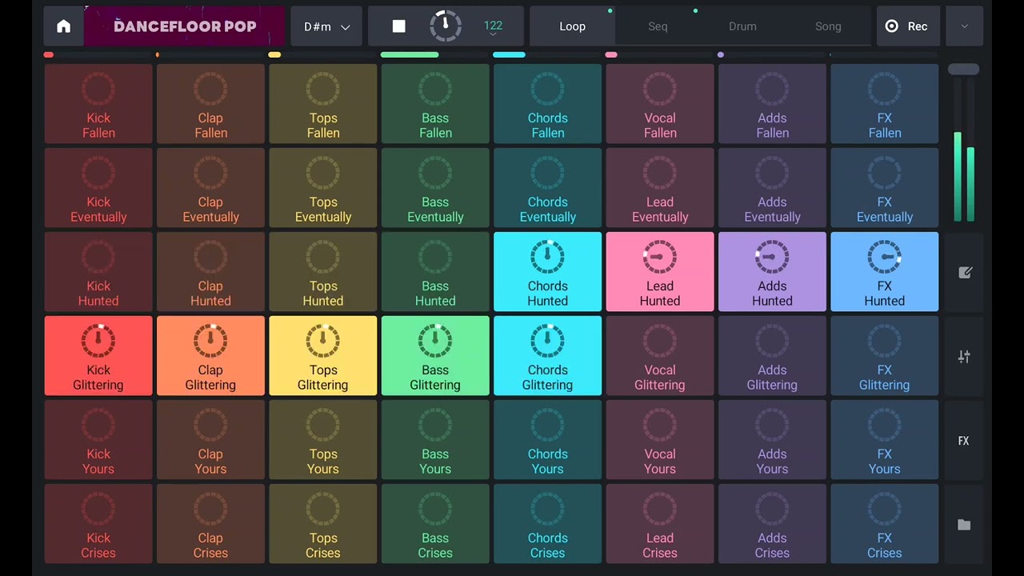Viewport: 1024px width, 576px height.
Task: Trigger the Tops Fallen pad
Action: point(323,104)
